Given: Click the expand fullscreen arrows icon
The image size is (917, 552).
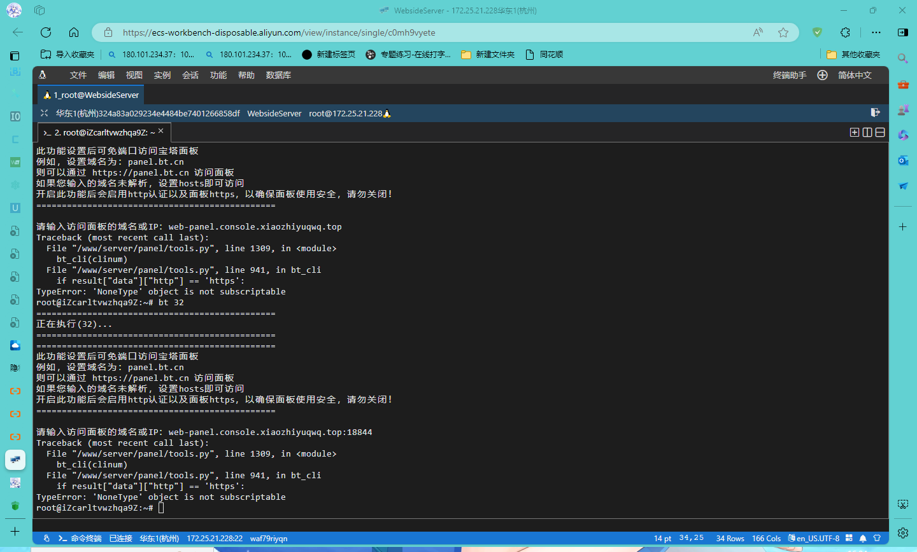Looking at the screenshot, I should point(44,113).
